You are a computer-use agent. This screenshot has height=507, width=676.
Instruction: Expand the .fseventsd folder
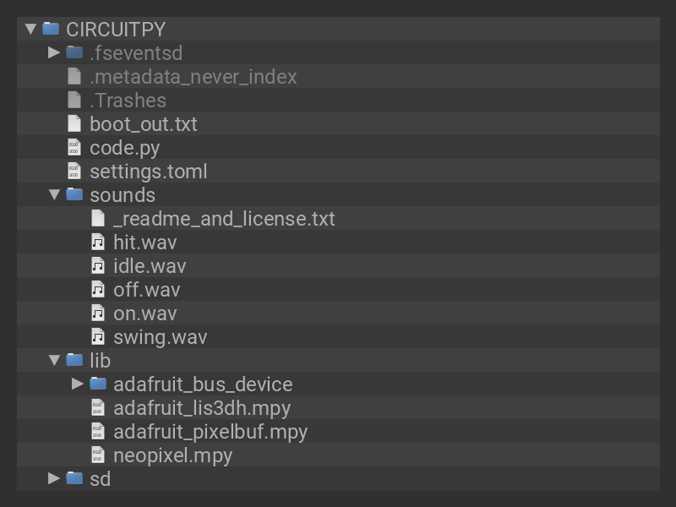(x=54, y=52)
